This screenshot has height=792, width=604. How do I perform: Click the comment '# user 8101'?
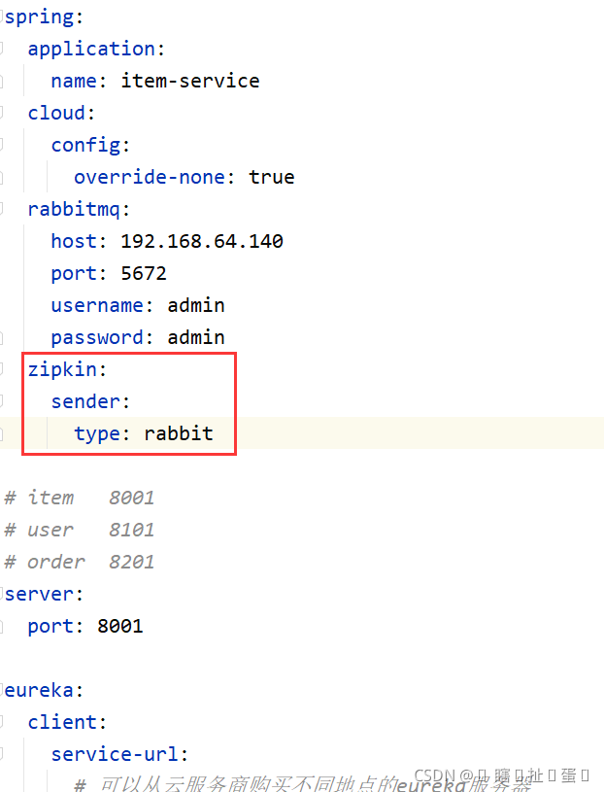[x=79, y=531]
